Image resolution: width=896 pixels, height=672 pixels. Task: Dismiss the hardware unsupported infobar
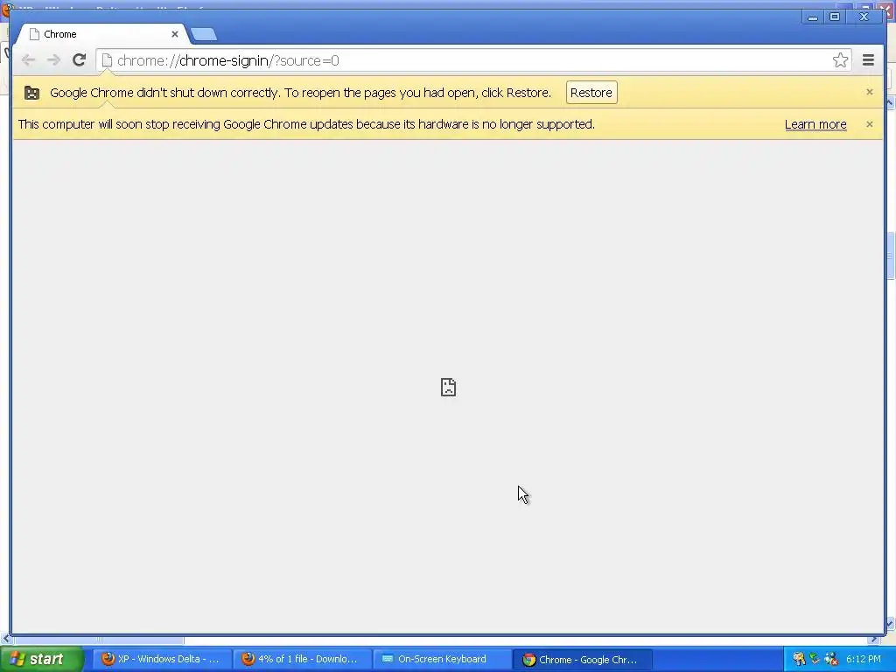point(870,124)
